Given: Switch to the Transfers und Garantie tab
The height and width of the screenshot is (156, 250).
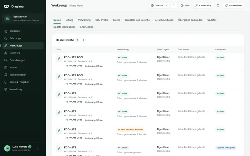Looking at the screenshot, I should (137, 20).
